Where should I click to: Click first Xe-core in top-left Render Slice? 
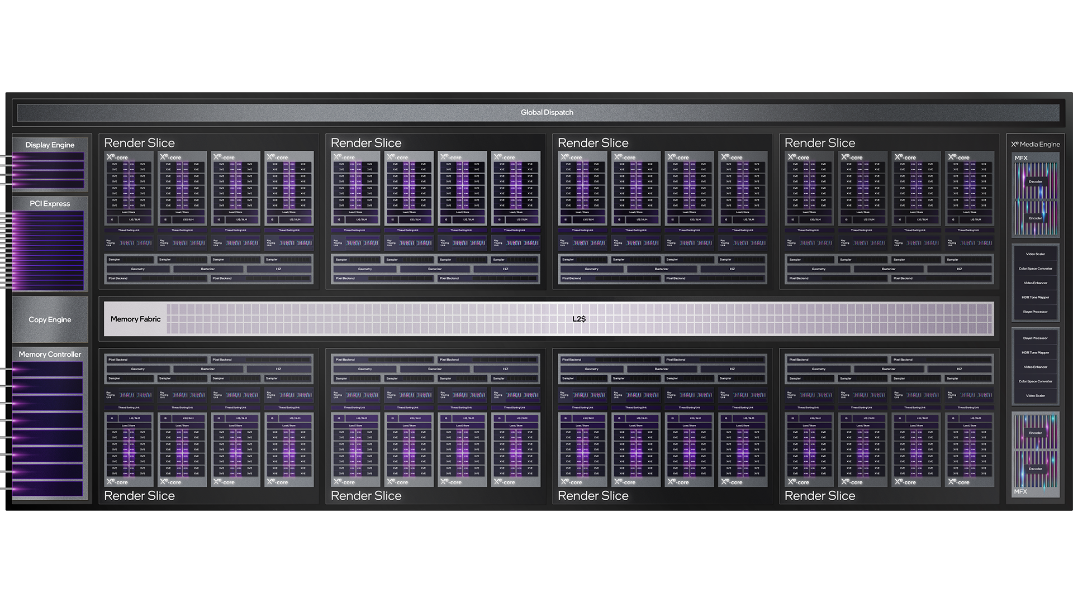click(x=129, y=188)
